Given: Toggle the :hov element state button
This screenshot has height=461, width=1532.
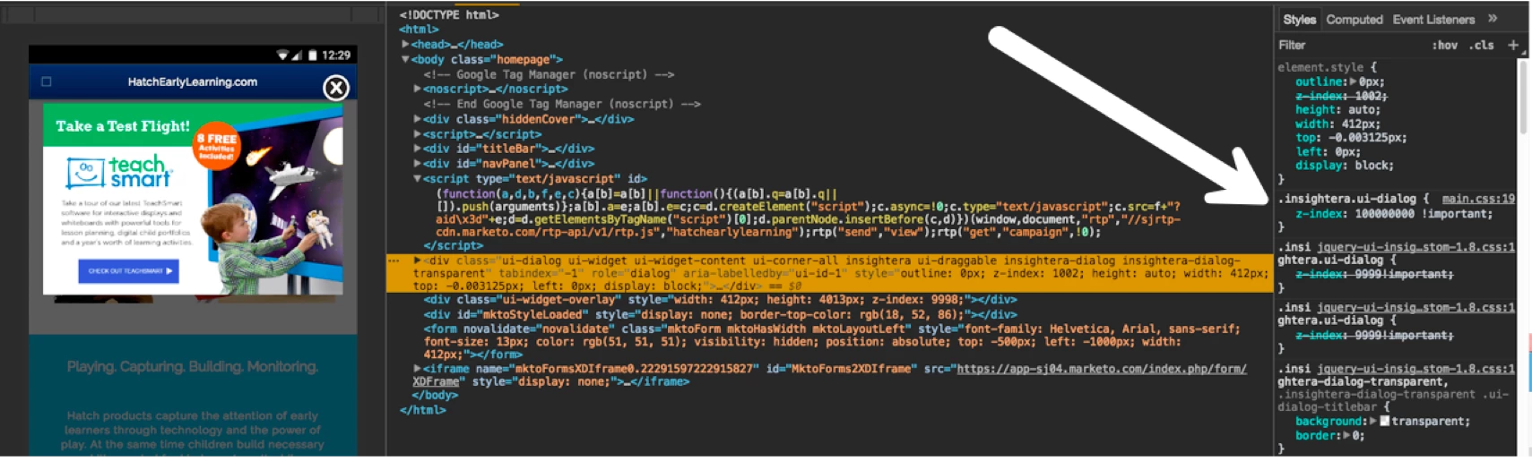Looking at the screenshot, I should 1444,45.
